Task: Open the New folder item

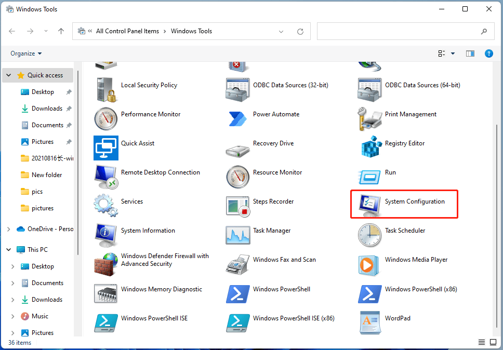Action: [47, 175]
